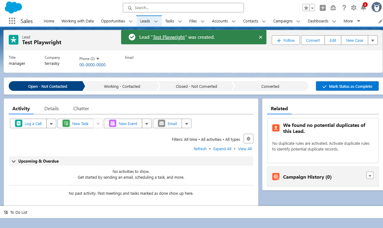Select the Closed - Not Converted stage
The image size is (383, 228).
tap(196, 86)
